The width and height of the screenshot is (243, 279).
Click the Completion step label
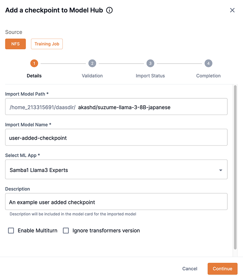208,75
